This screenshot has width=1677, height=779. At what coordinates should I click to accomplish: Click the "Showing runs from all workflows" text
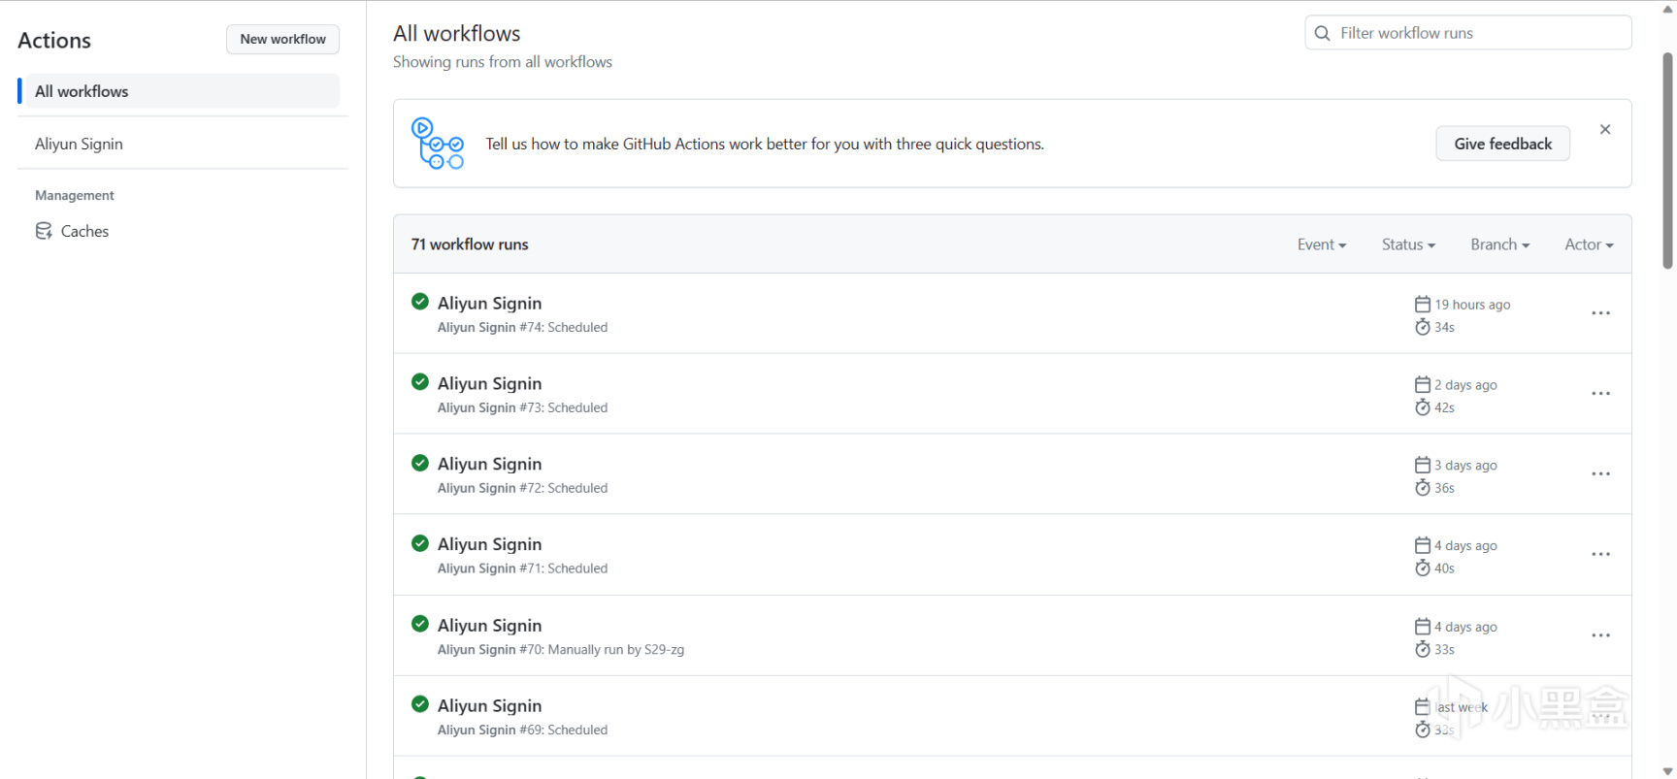pyautogui.click(x=503, y=62)
